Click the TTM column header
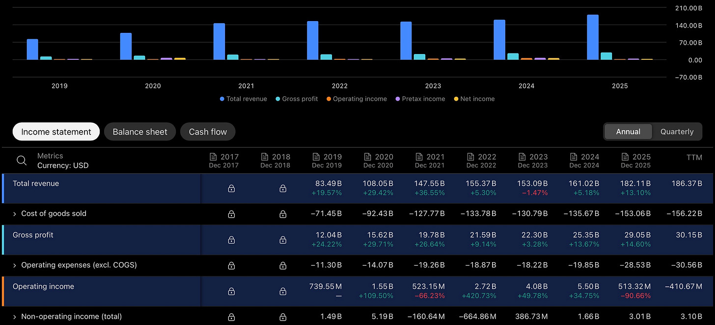715x325 pixels. coord(694,158)
